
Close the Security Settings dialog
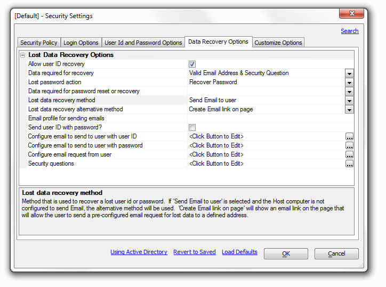pos(351,13)
